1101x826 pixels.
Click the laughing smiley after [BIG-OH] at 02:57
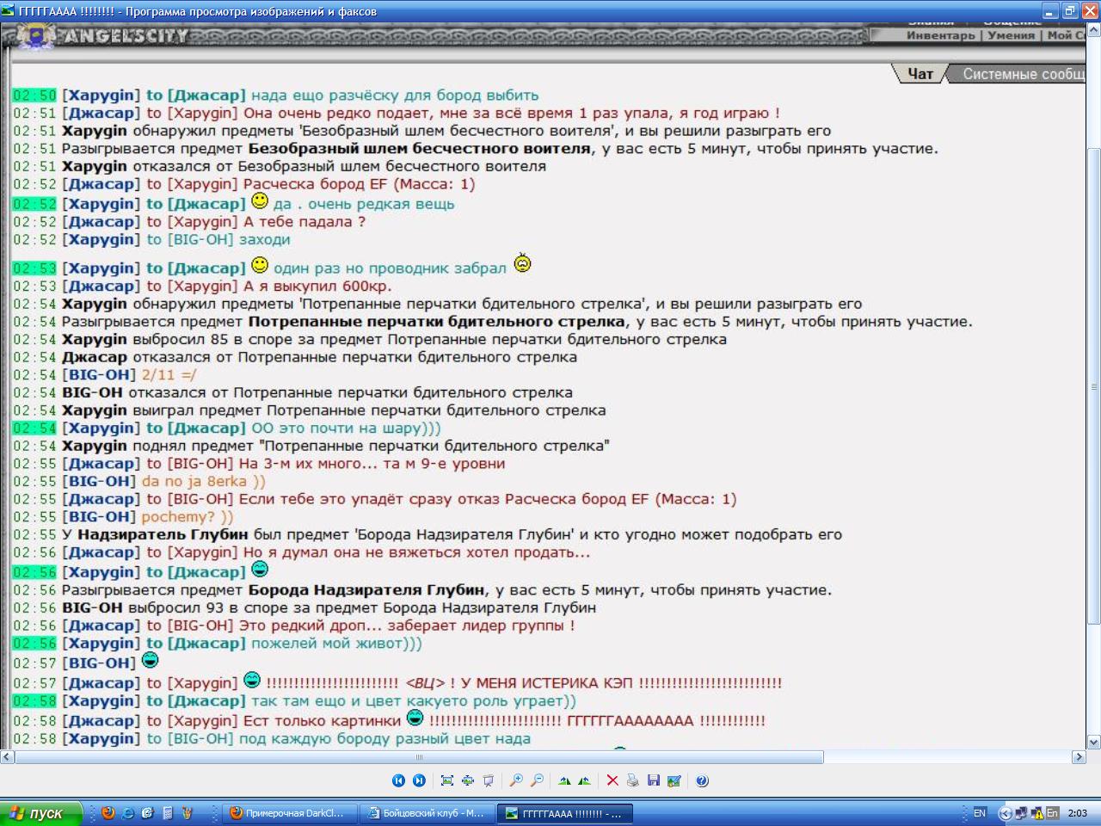tap(150, 660)
